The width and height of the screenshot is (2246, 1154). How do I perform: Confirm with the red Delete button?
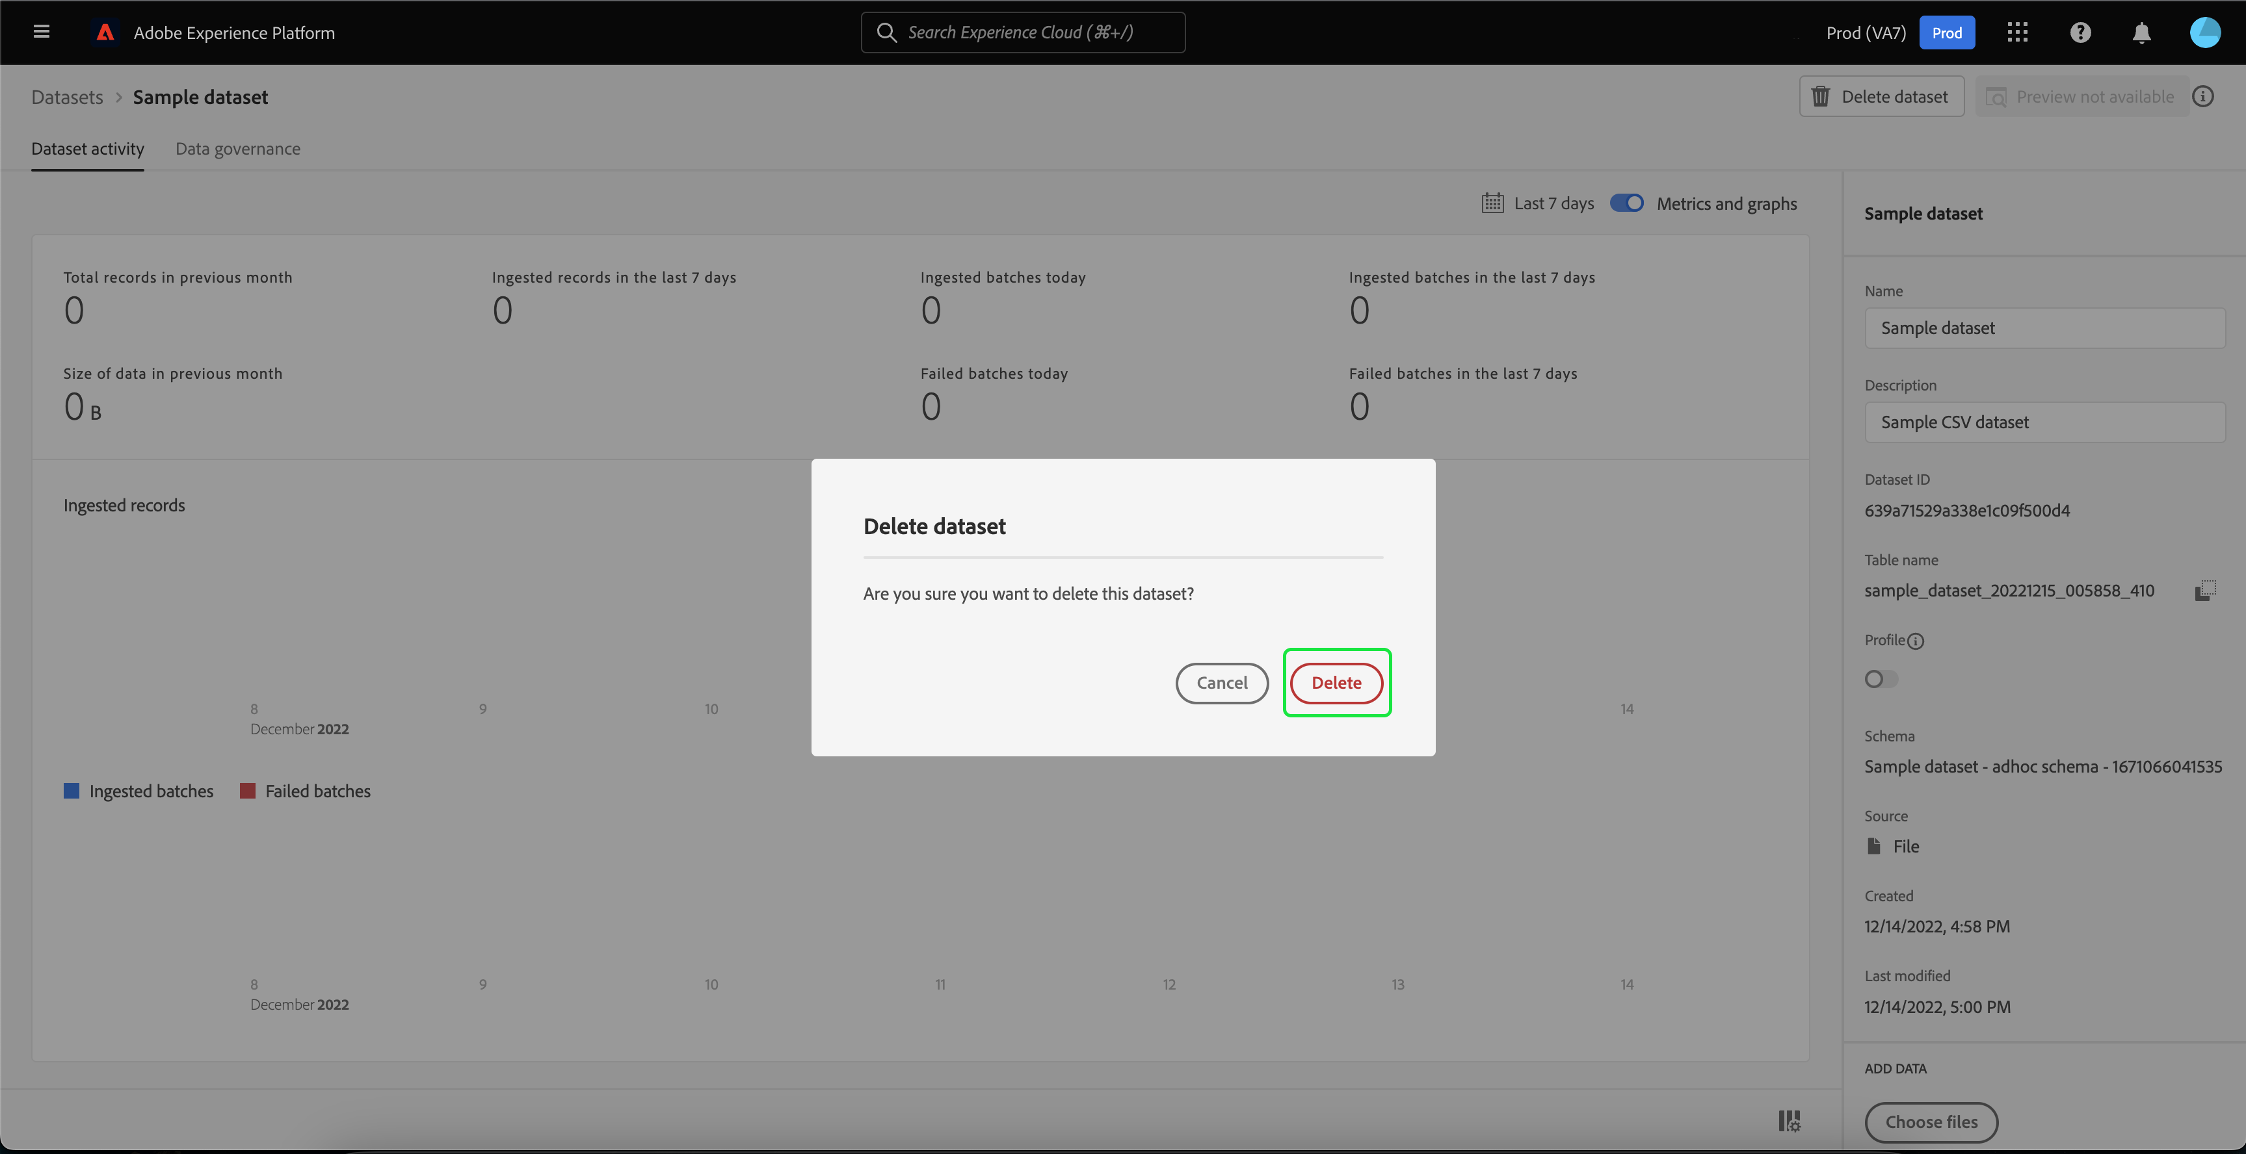click(1336, 683)
